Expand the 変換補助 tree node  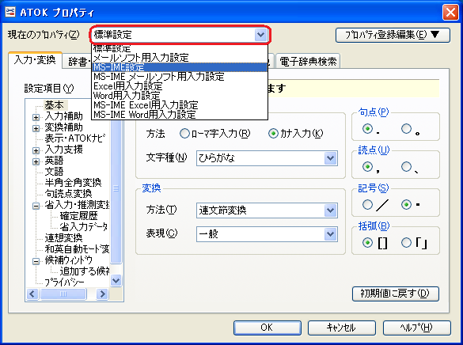36,128
